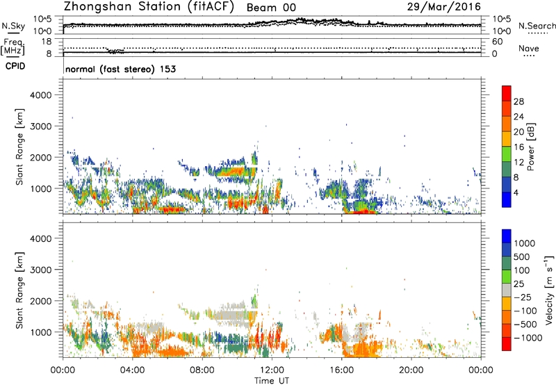This screenshot has width=556, height=385.
Task: Click the 'Zhongshan Station (fitACF)' title
Action: pyautogui.click(x=149, y=6)
